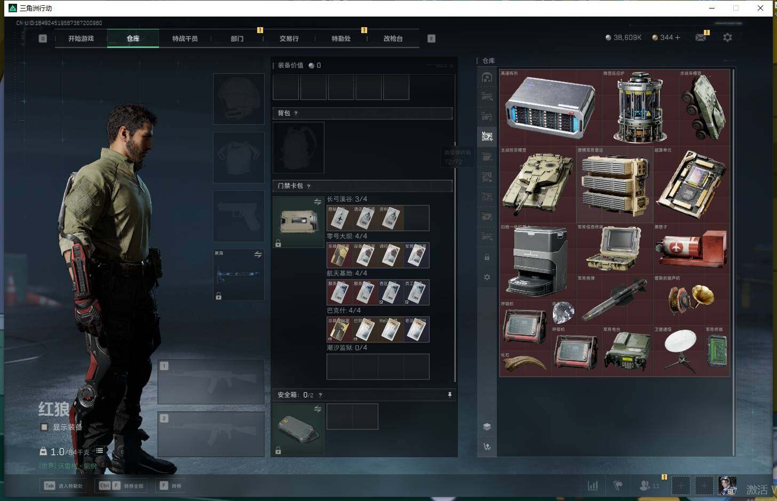Select the 化石 fossil claw item
Image resolution: width=777 pixels, height=501 pixels.
525,363
